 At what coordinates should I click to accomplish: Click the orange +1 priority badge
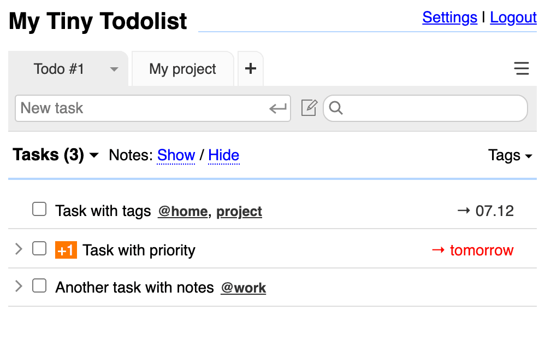66,250
